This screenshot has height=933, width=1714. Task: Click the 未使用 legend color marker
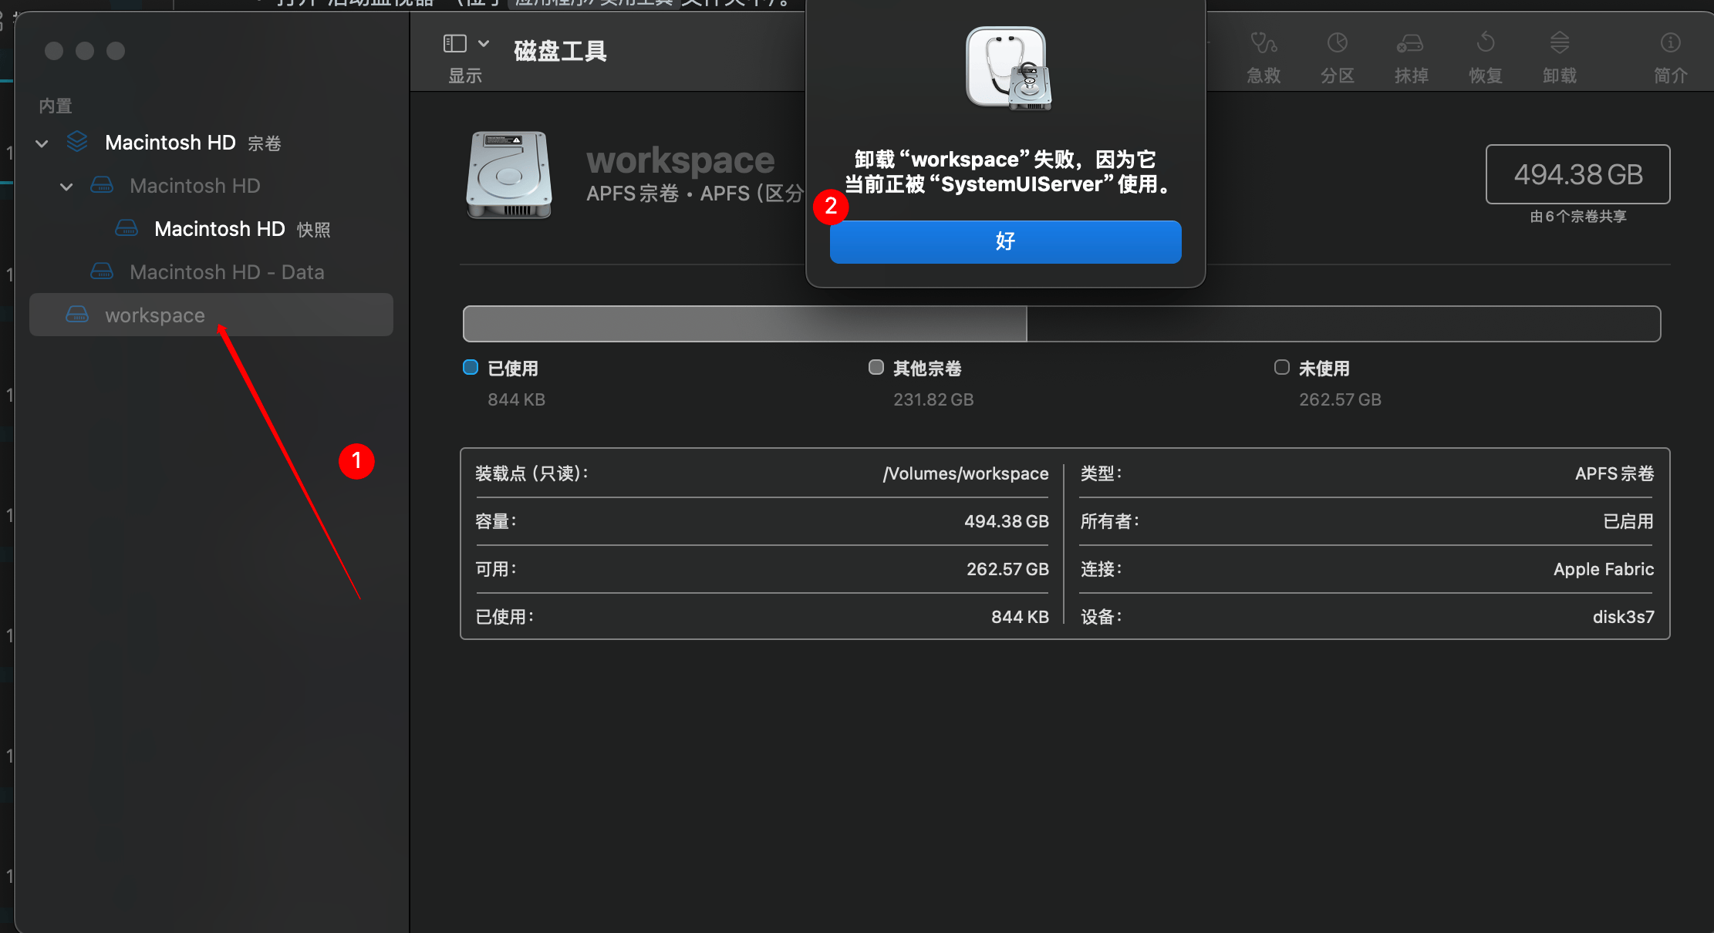point(1282,367)
